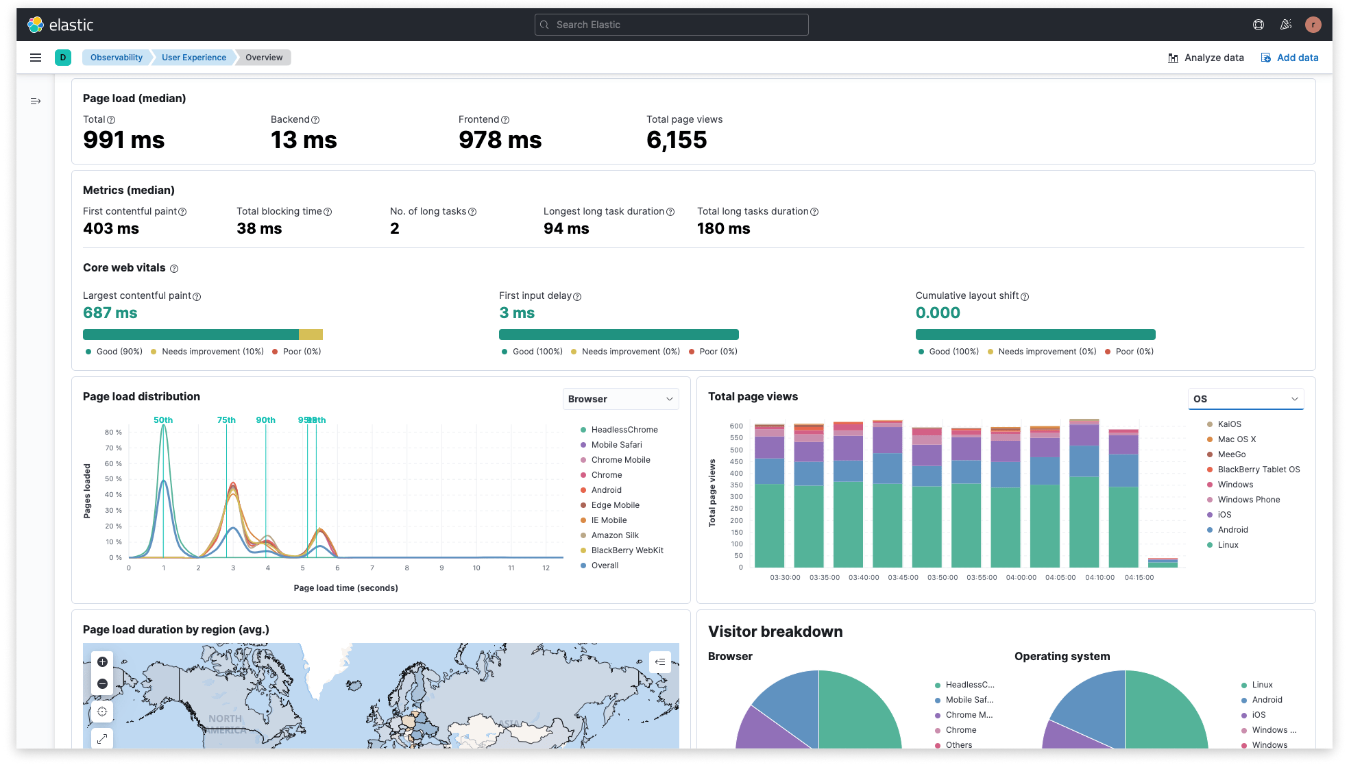This screenshot has width=1349, height=765.
Task: Expand the map to fullscreen
Action: pyautogui.click(x=102, y=738)
